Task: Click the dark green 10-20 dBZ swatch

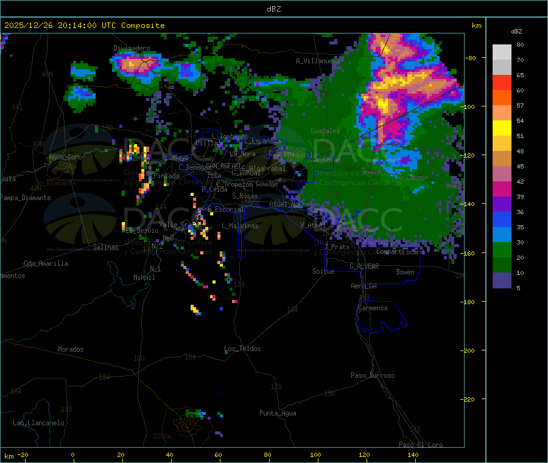Action: coord(502,265)
